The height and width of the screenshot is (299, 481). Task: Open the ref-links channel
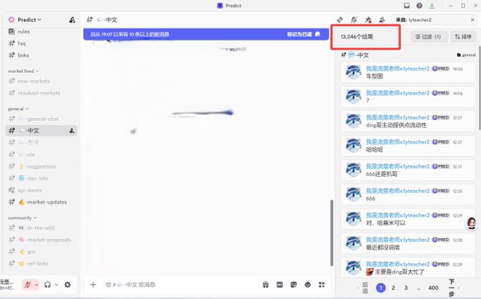coord(42,264)
